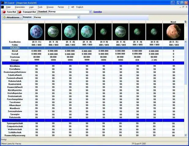The image size is (189, 146).
Task: Open the question mark help menu
Action: click(69, 7)
